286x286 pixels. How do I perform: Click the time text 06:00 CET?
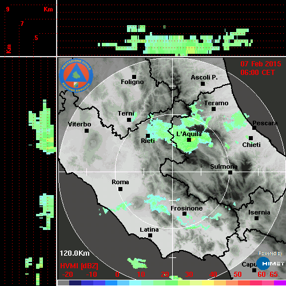(x=257, y=73)
